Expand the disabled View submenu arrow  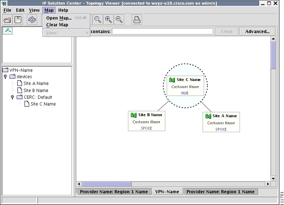pos(87,33)
